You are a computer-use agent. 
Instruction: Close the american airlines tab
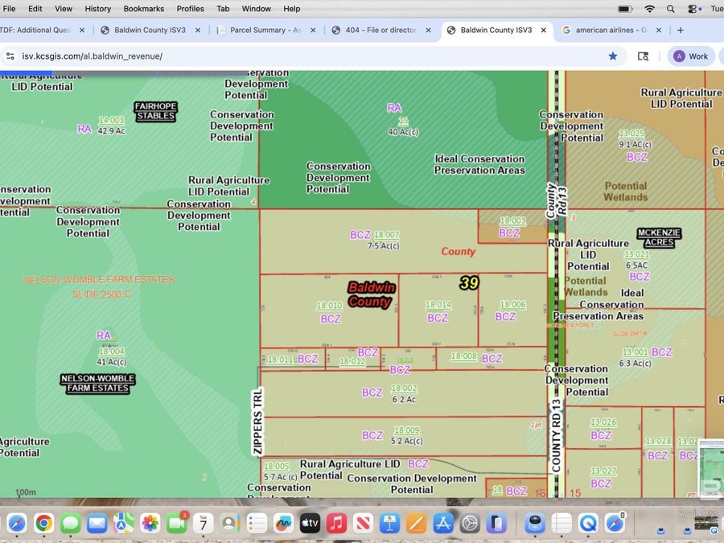pos(658,31)
